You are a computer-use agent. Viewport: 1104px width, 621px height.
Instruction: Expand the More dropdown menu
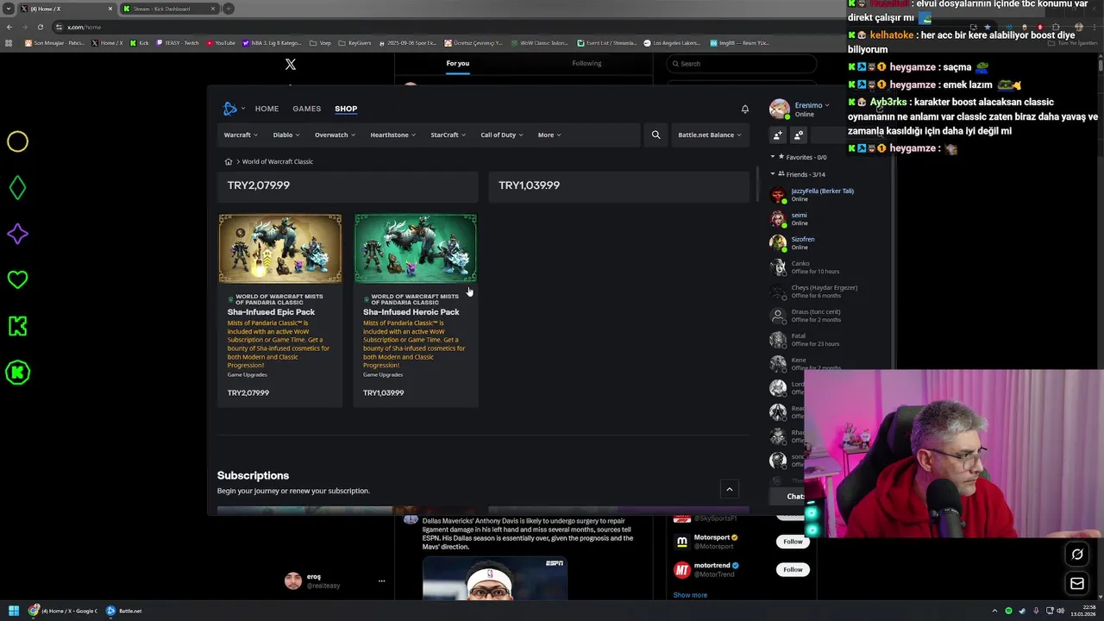(x=549, y=135)
